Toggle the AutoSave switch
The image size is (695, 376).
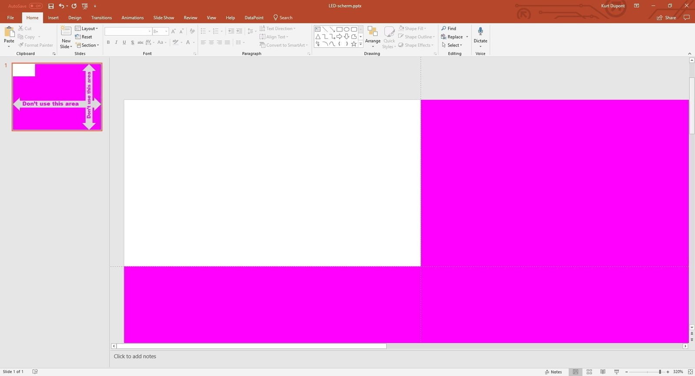click(x=36, y=6)
